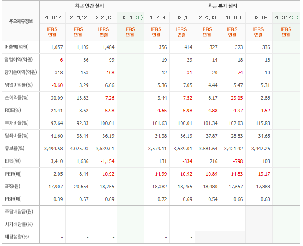Screen dimensions: 303x246
Task: Click the revenue value 1,105
Action: coord(83,47)
